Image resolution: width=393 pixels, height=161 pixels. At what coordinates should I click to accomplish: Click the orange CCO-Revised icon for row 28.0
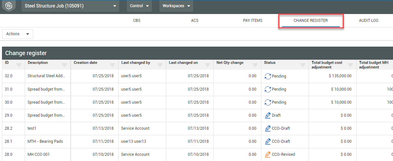click(268, 154)
